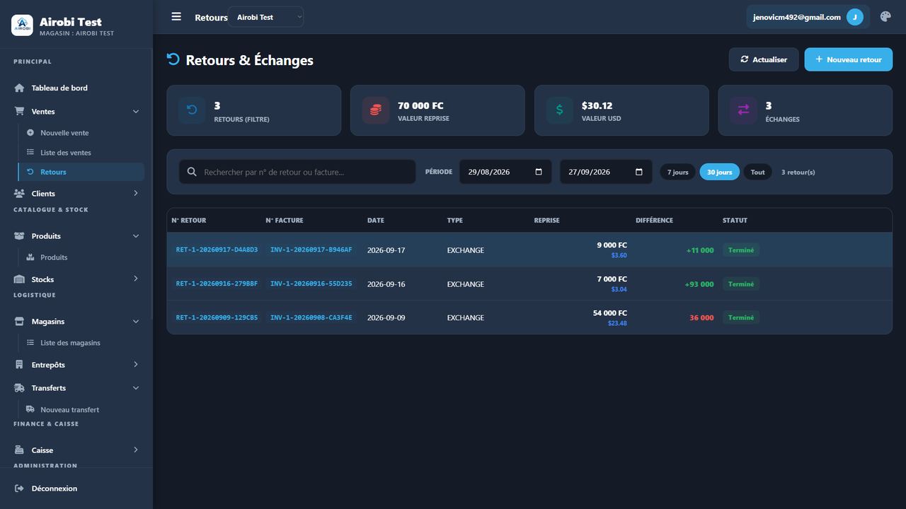Image resolution: width=906 pixels, height=509 pixels.
Task: Toggle the hamburger sidebar menu icon
Action: (176, 17)
